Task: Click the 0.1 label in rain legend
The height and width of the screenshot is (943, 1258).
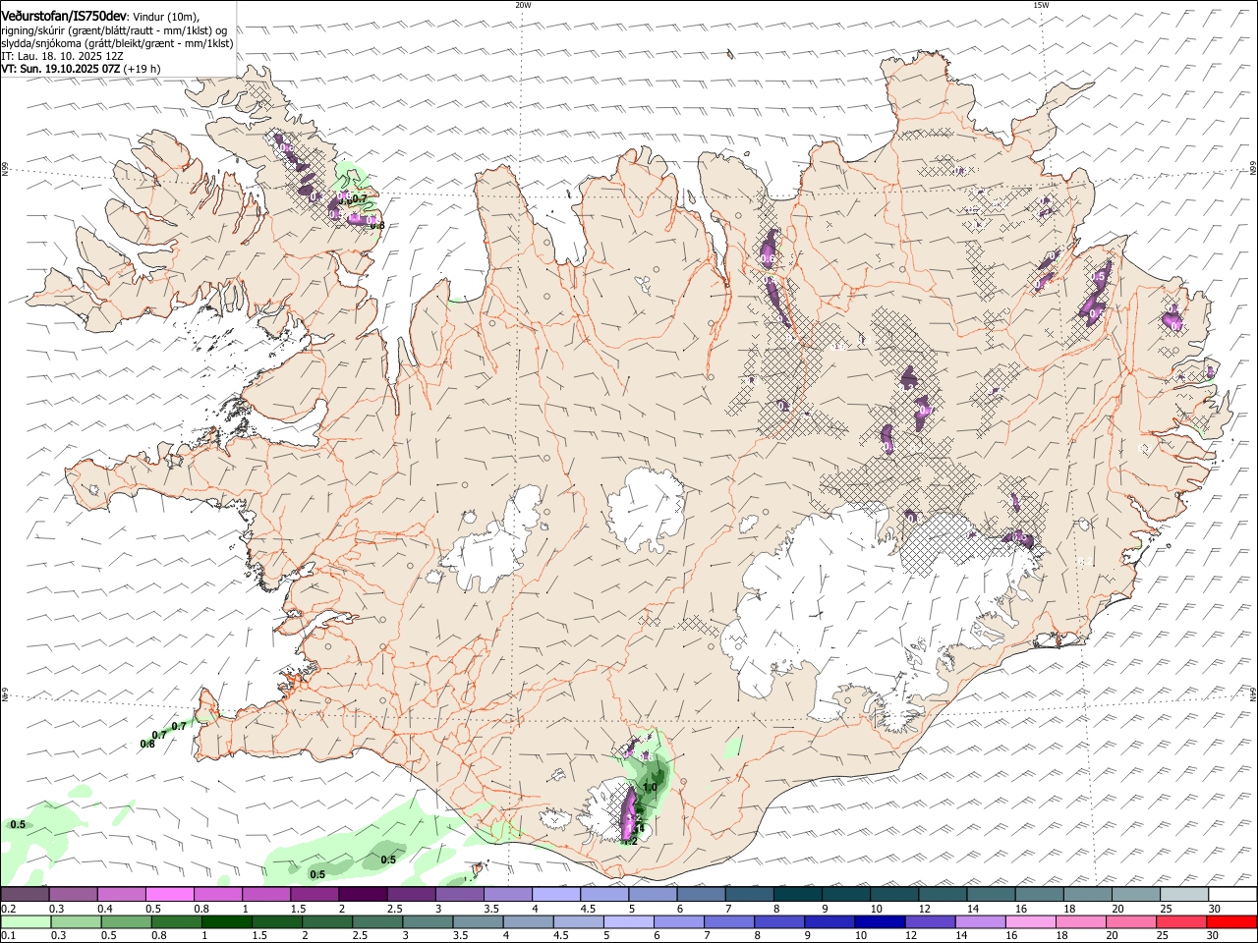Action: 8,936
